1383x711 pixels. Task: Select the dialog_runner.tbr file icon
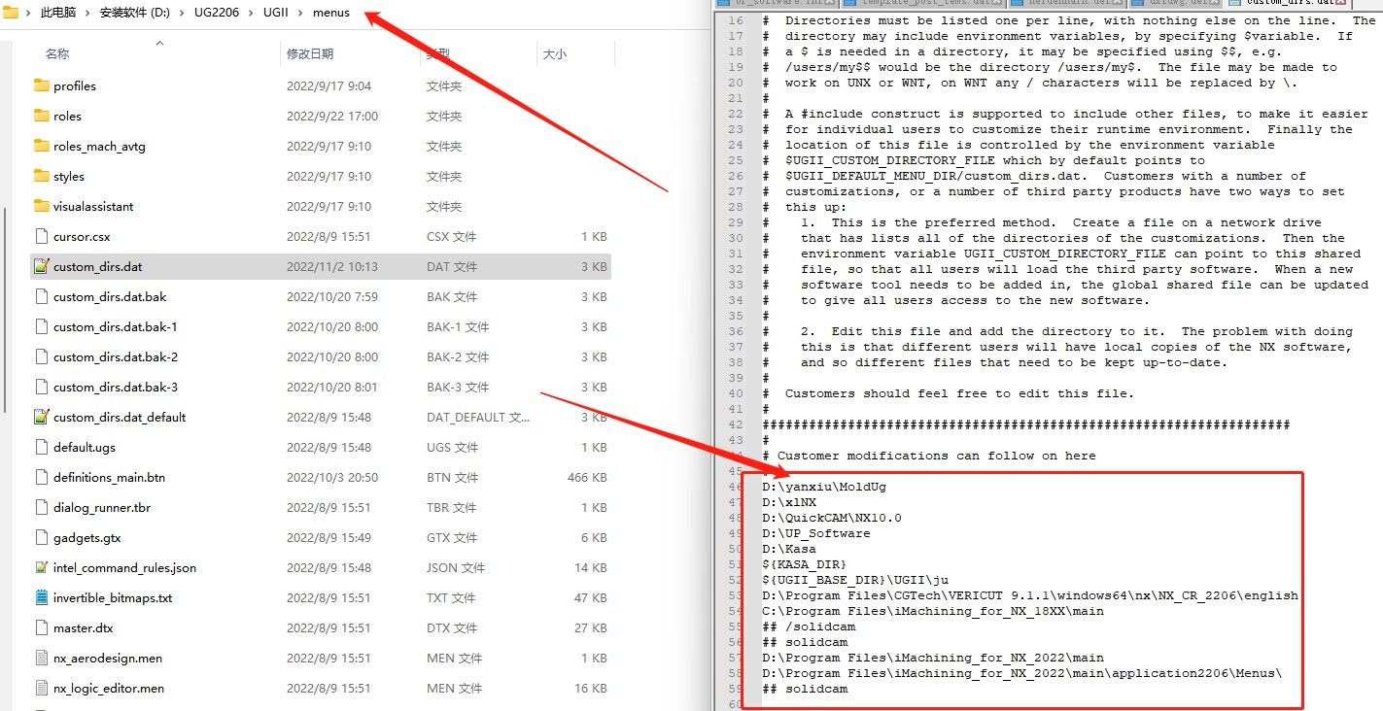(x=41, y=507)
